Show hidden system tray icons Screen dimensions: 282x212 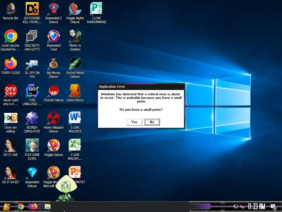(229, 206)
